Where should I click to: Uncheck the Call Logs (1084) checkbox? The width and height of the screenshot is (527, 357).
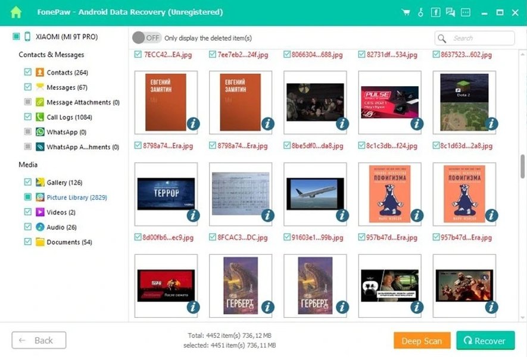pos(28,117)
